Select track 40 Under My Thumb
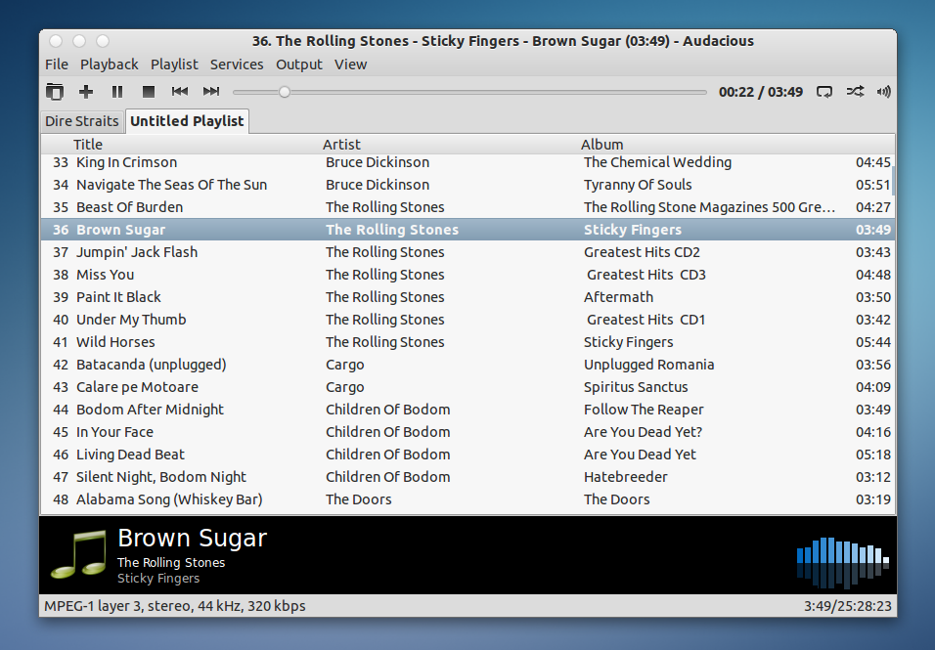The image size is (935, 650). coord(468,320)
